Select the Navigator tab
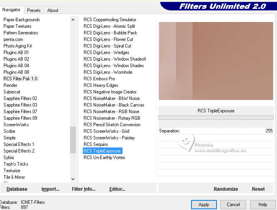The height and width of the screenshot is (210, 277). coord(11,10)
